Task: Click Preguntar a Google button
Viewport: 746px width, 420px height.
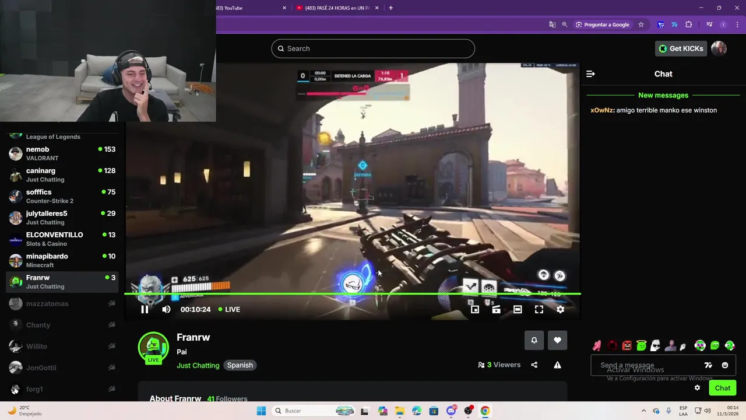Action: point(603,24)
